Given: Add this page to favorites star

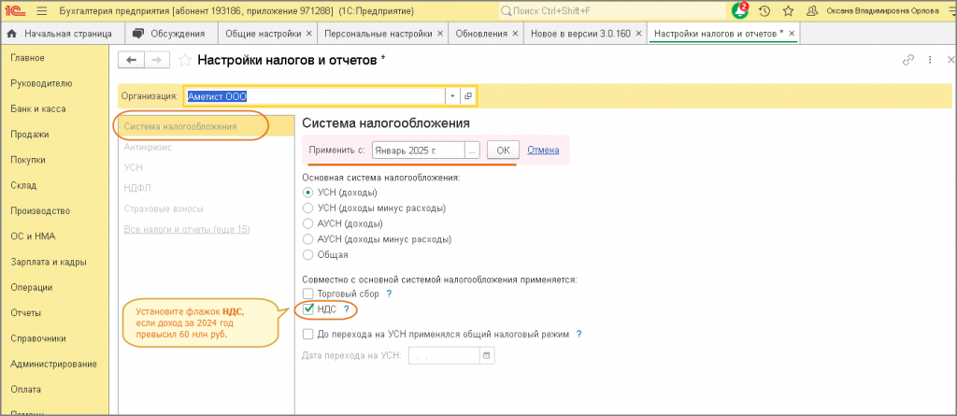Looking at the screenshot, I should [x=184, y=60].
